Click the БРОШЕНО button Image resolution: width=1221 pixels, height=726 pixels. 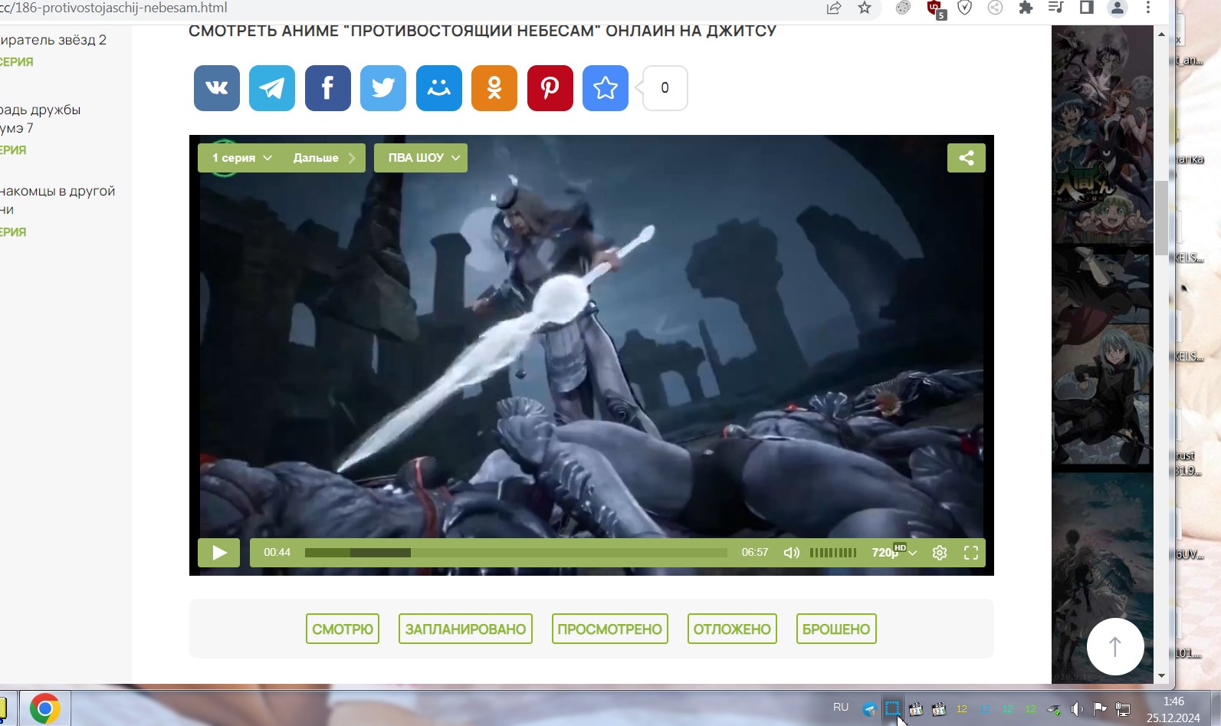coord(836,629)
